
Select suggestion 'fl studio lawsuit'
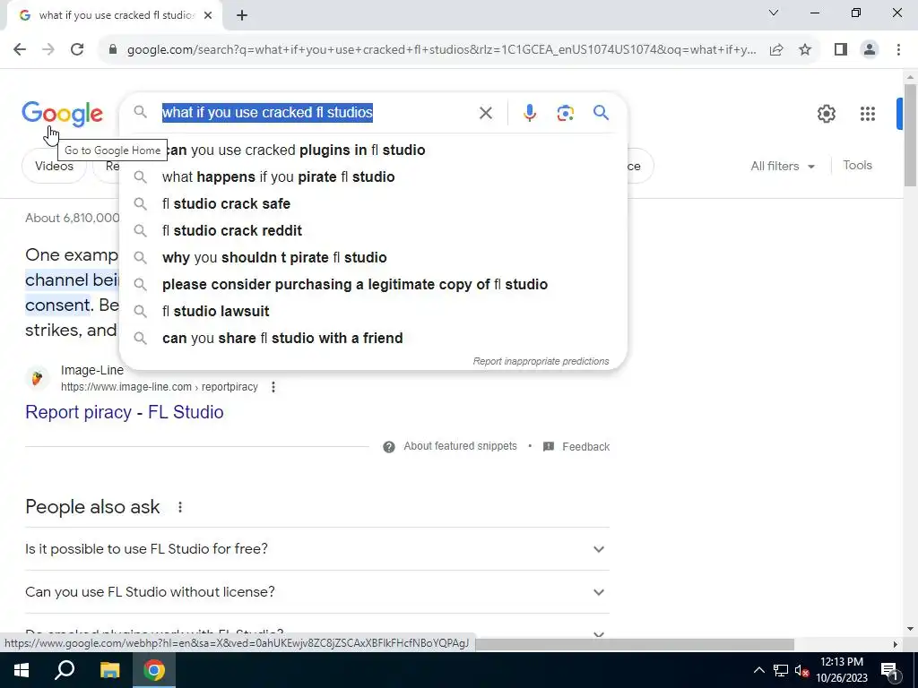(373, 311)
